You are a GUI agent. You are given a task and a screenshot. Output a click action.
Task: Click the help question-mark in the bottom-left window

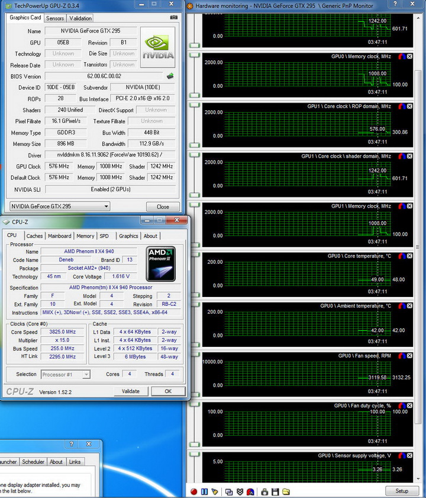point(72,444)
